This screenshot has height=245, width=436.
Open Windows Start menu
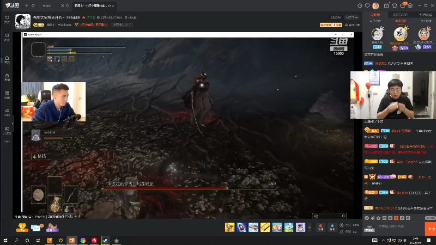(x=5, y=241)
